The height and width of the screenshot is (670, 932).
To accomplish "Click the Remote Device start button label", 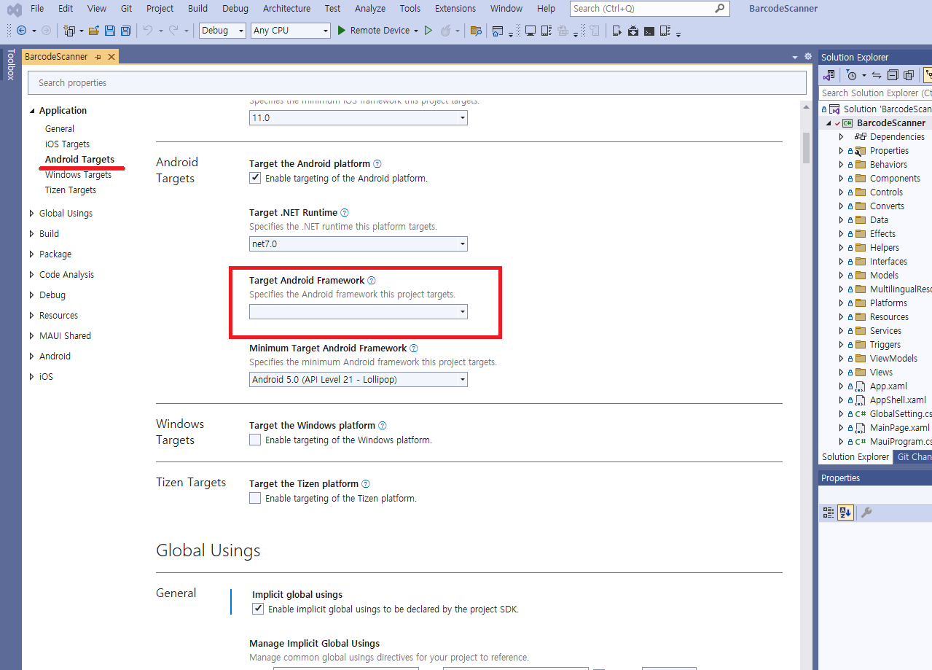I will (x=380, y=31).
